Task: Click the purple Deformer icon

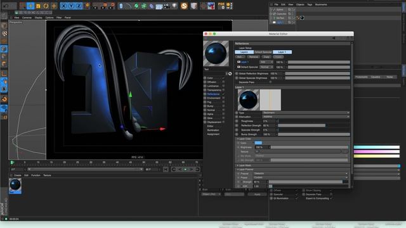Action: (152, 6)
